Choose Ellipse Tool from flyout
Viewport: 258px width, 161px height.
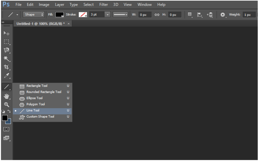42,98
